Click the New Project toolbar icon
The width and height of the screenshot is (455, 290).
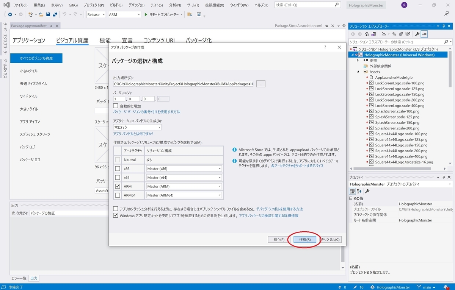pos(31,14)
